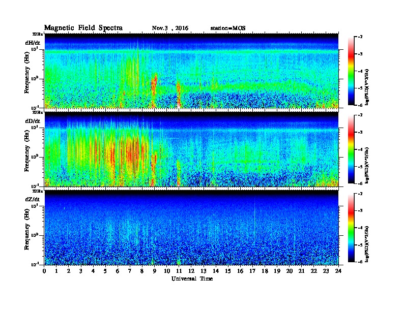Click hour tick label "21" on time axis
403x311 pixels.
point(301,271)
